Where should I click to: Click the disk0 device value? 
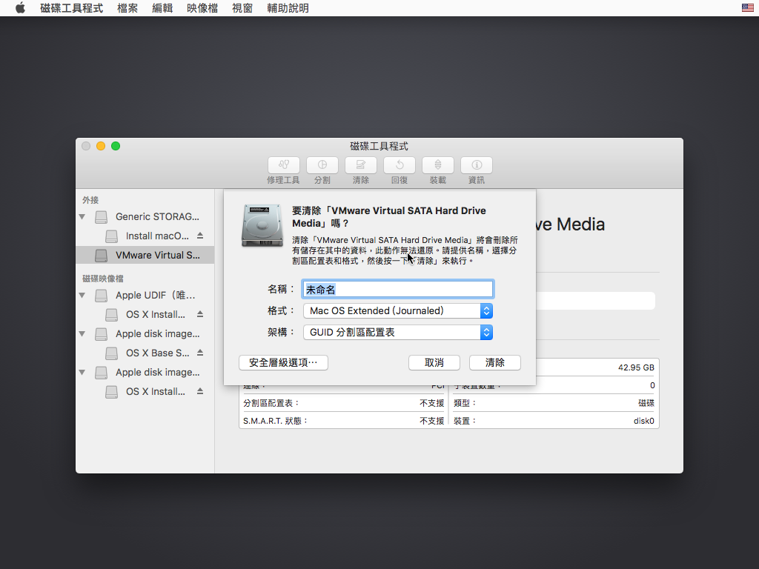click(x=644, y=421)
